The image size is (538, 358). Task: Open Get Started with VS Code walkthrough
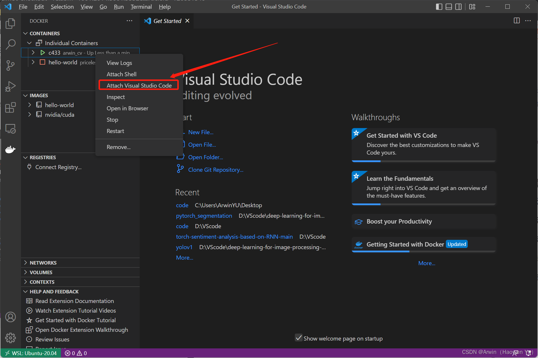tap(424, 145)
